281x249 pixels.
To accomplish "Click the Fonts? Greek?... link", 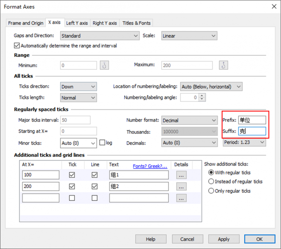I will tap(150, 166).
